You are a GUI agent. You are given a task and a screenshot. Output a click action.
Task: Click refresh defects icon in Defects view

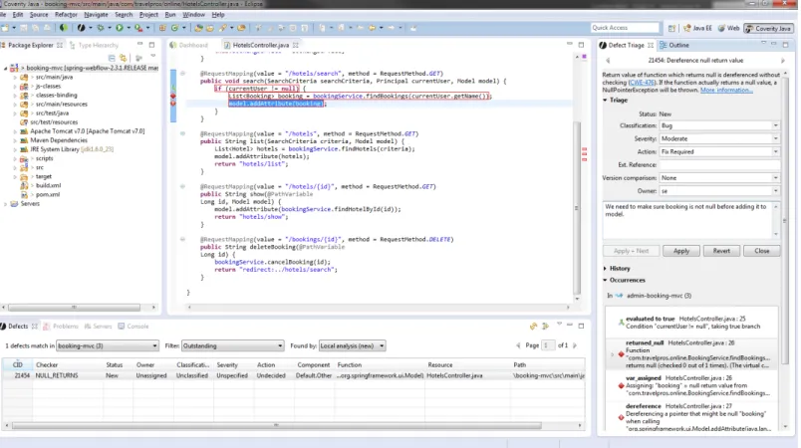533,327
